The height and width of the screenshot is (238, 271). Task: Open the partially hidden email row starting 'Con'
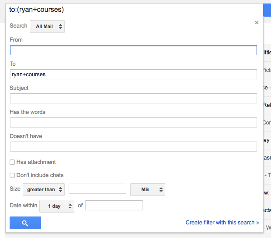(x=267, y=123)
